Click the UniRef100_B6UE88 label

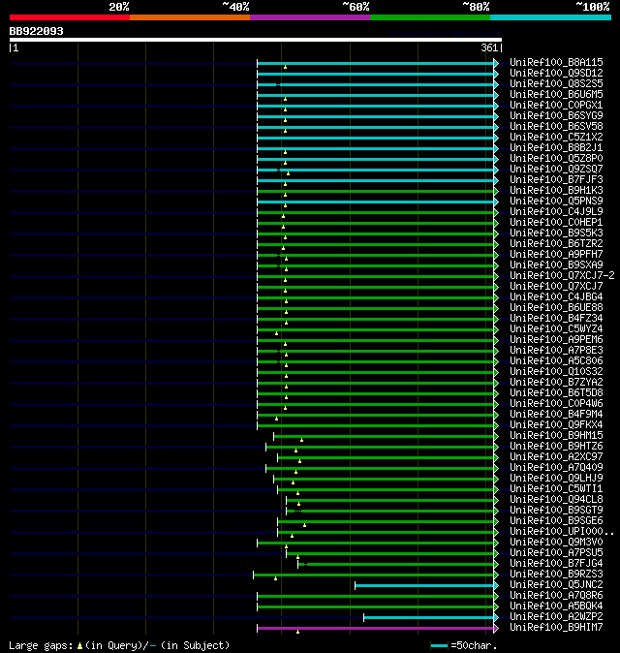pos(556,308)
